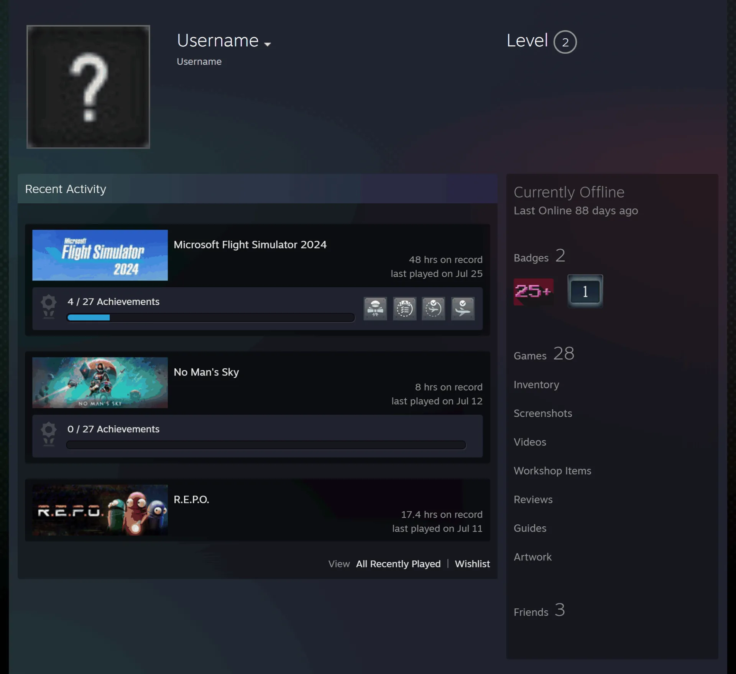
Task: Click 'Last Online 88 days ago' text
Action: (x=576, y=211)
